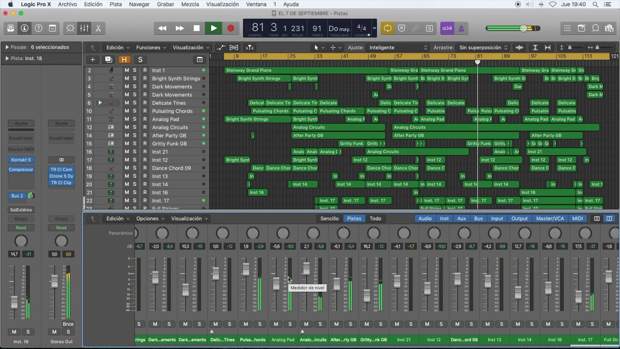Toggle global Solo S button in track header
The width and height of the screenshot is (620, 349).
[x=140, y=60]
